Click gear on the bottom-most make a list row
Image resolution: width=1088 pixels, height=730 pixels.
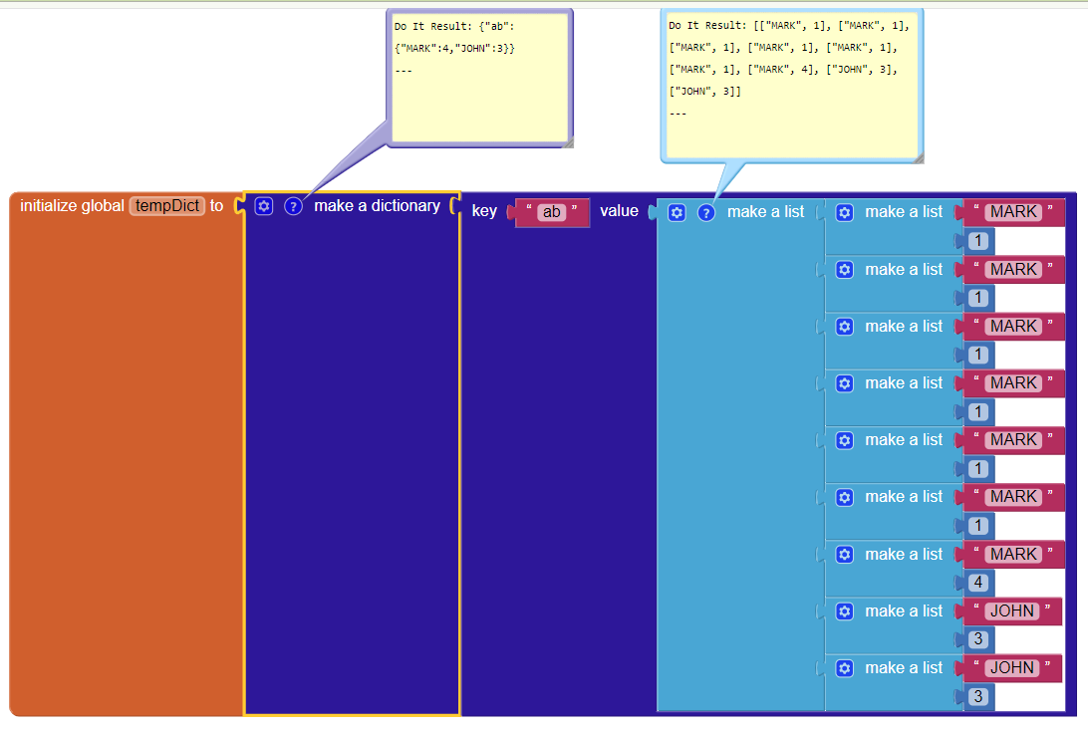(x=845, y=668)
